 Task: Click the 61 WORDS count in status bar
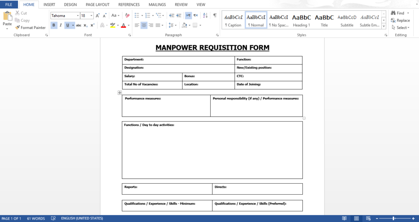click(36, 218)
